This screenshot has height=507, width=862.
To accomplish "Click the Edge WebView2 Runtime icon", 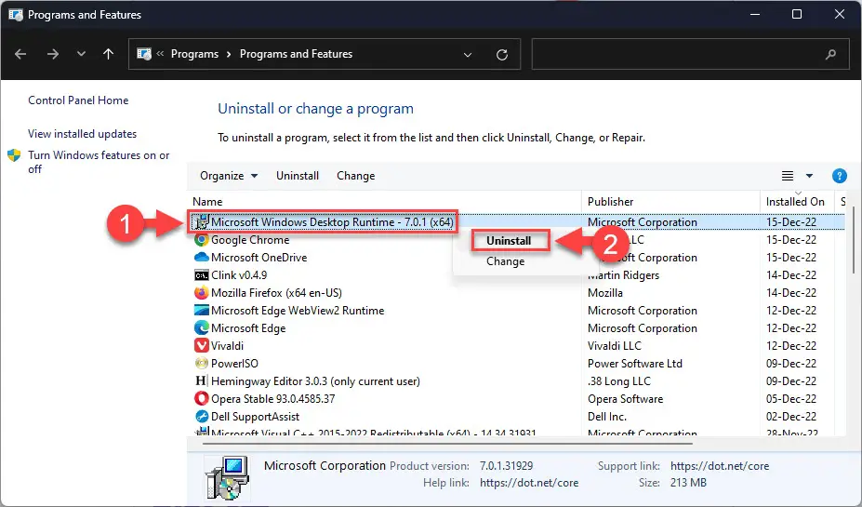I will [201, 310].
